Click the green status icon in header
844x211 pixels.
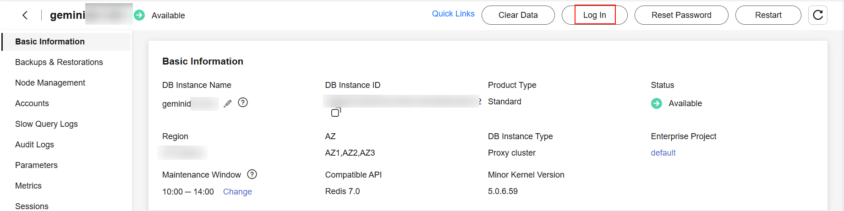tap(139, 15)
